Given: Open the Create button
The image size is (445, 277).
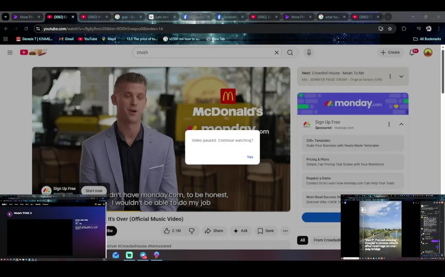Looking at the screenshot, I should point(390,52).
